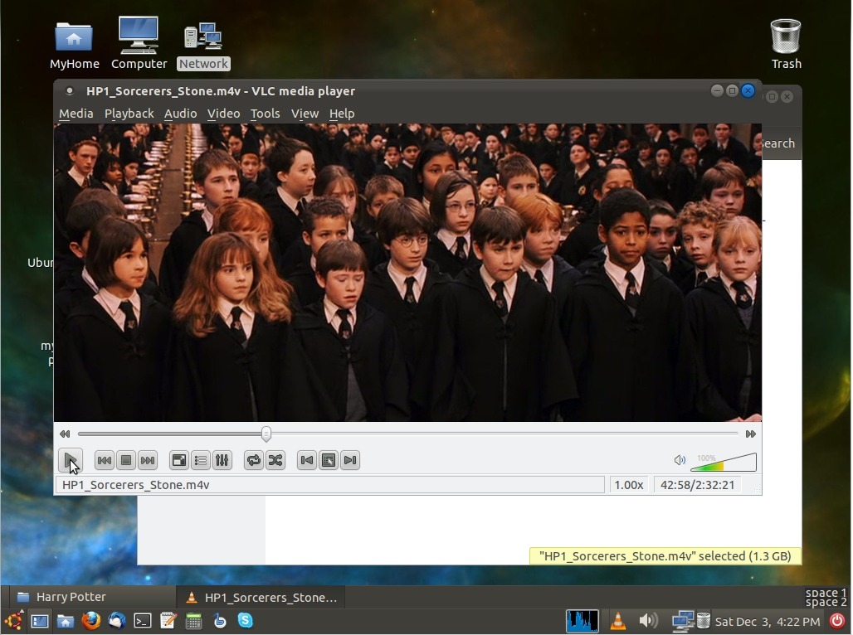Click the 42:58/2:32:21 elapsed time display
Image resolution: width=853 pixels, height=635 pixels.
[697, 485]
